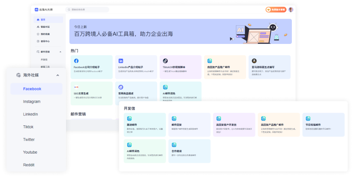Screen dimensions: 353x178
Task: Click the Facebook icon on Facebook公司介绍帖子 card
Action: pyautogui.click(x=76, y=61)
